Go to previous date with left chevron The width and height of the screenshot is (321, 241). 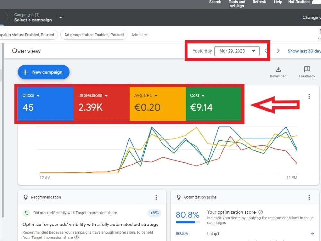pyautogui.click(x=266, y=51)
